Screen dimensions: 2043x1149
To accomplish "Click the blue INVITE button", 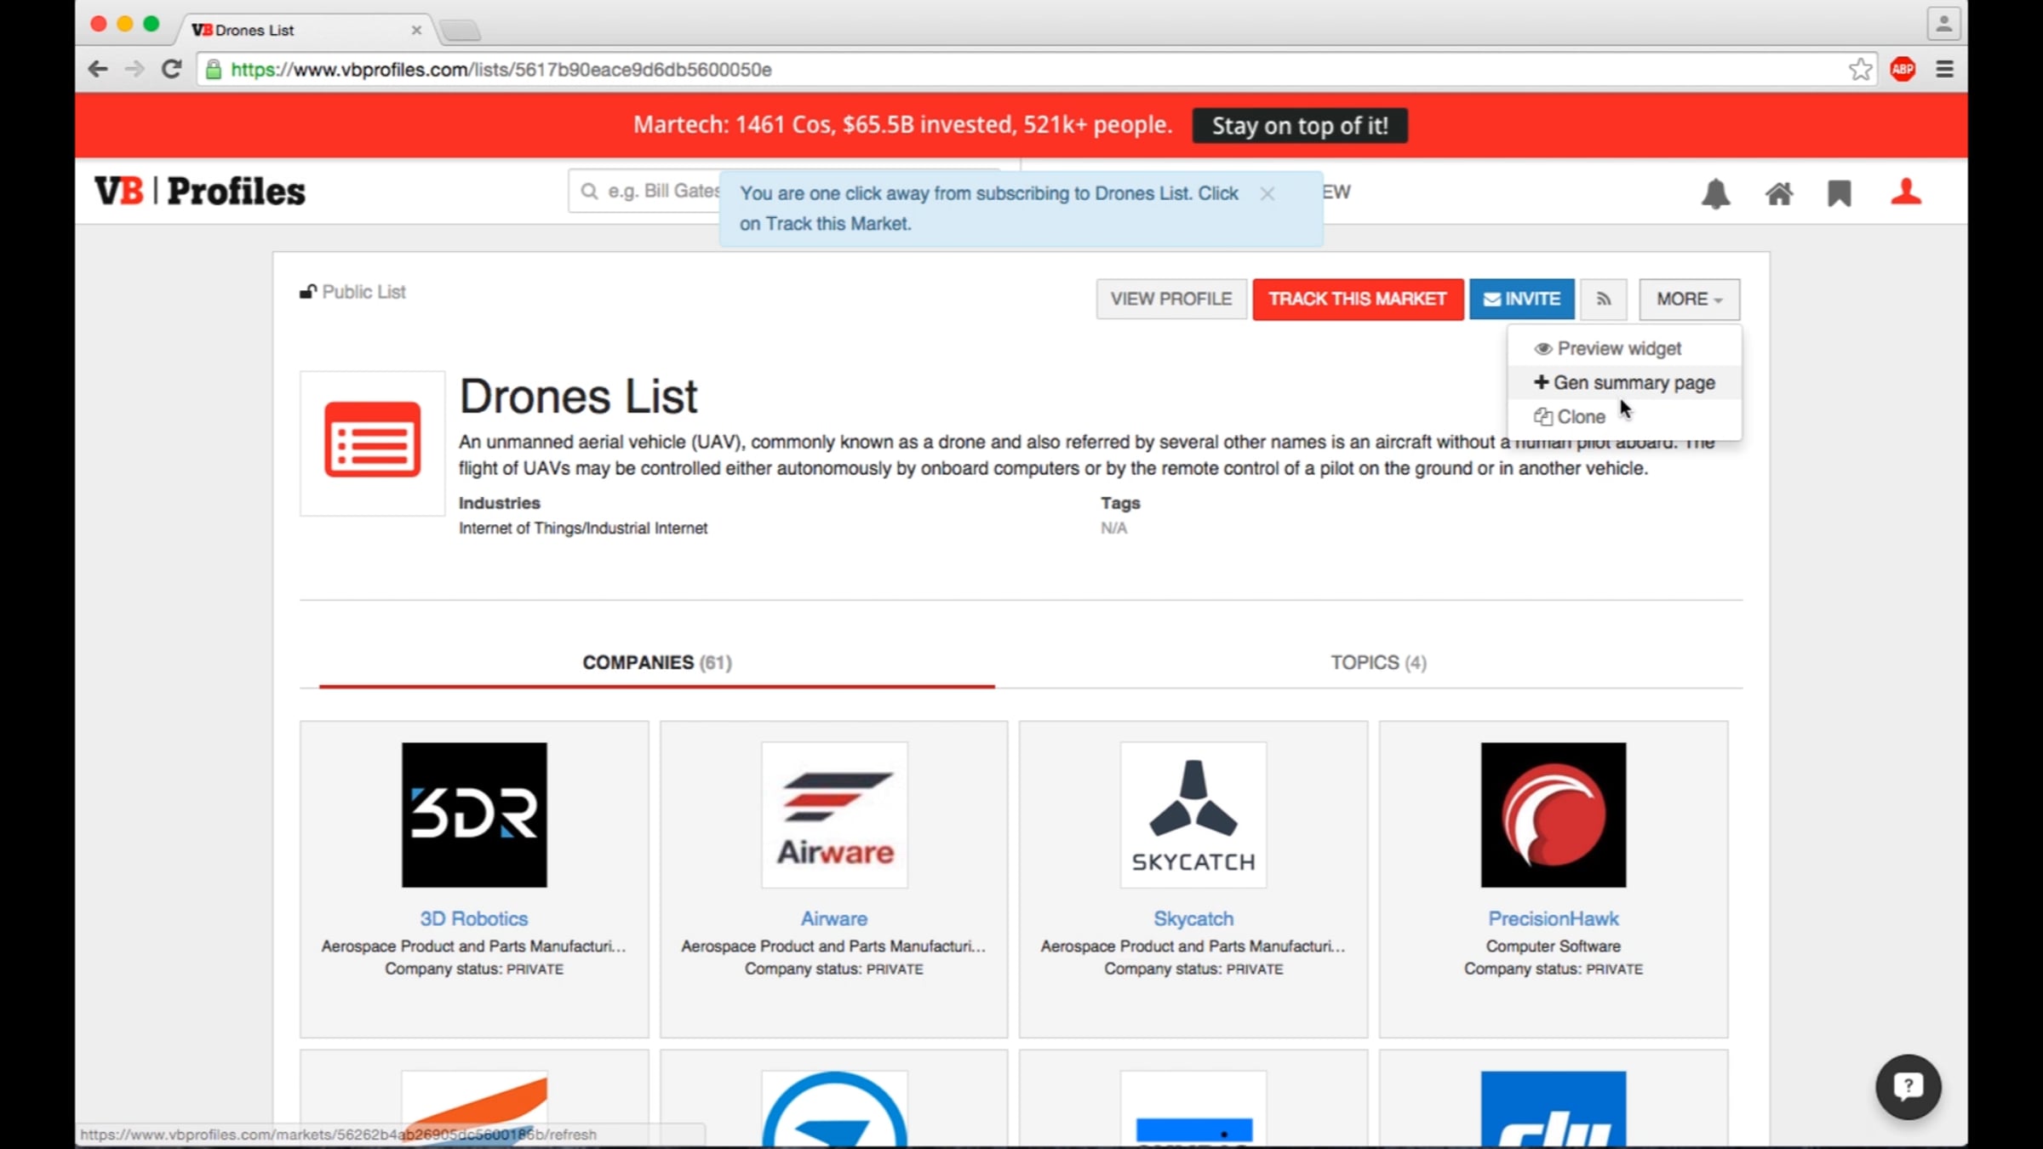I will click(x=1521, y=299).
